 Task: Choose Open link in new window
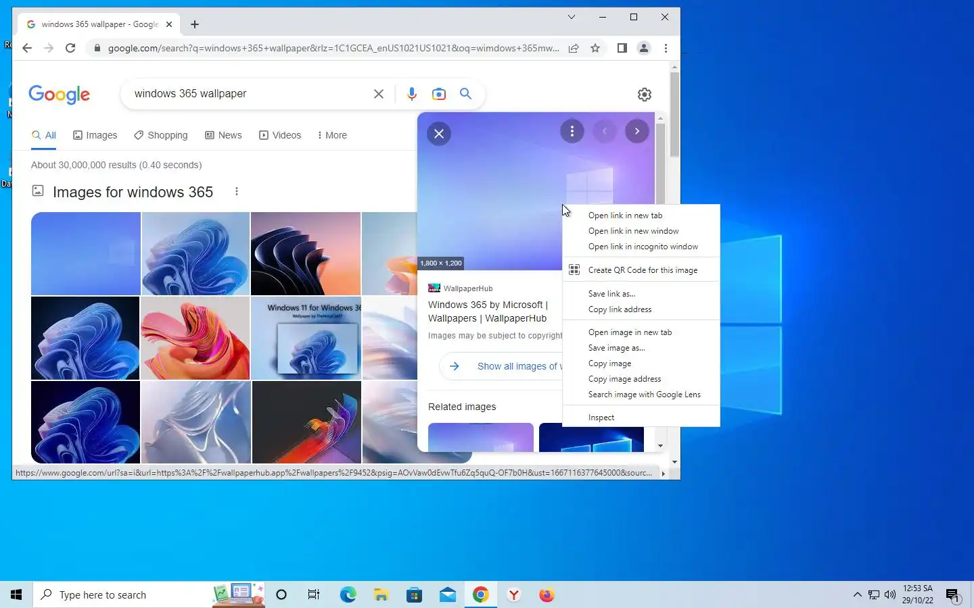click(x=641, y=231)
